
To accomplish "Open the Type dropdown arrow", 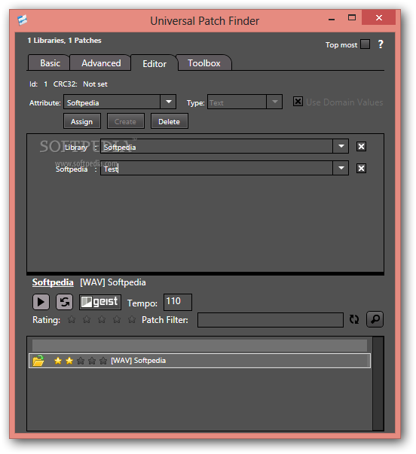I will 274,102.
